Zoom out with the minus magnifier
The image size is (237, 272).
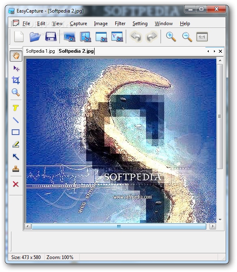point(187,37)
